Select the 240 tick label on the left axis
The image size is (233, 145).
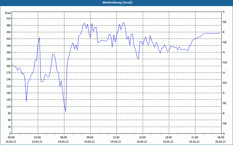tap(9, 79)
